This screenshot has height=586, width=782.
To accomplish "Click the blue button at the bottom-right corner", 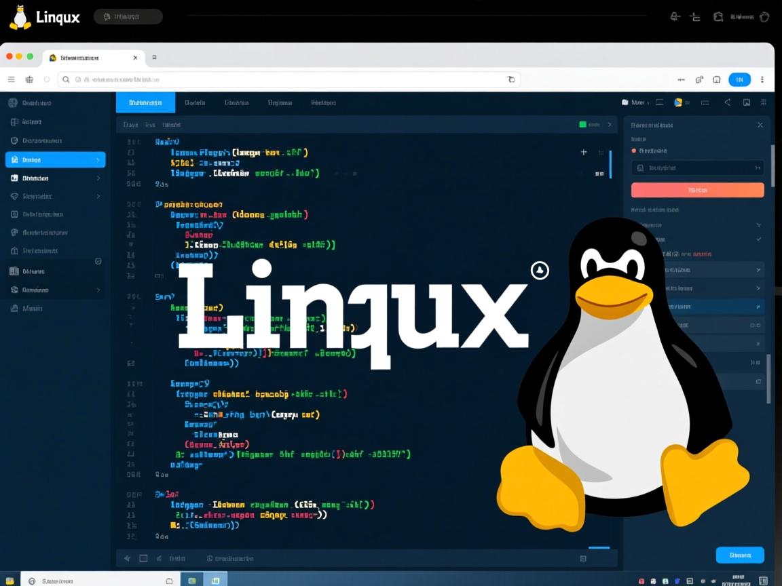I will point(739,555).
